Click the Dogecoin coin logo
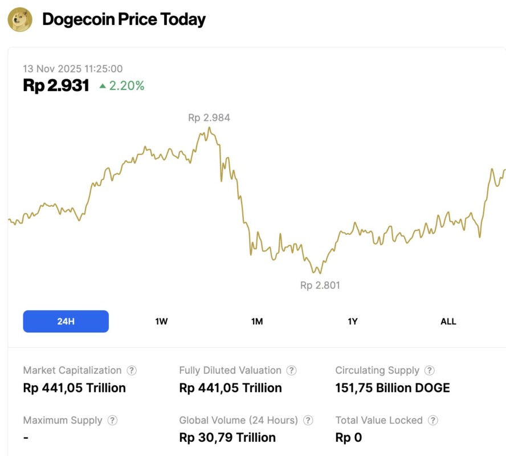Viewport: 506px width, 456px height. [x=20, y=19]
